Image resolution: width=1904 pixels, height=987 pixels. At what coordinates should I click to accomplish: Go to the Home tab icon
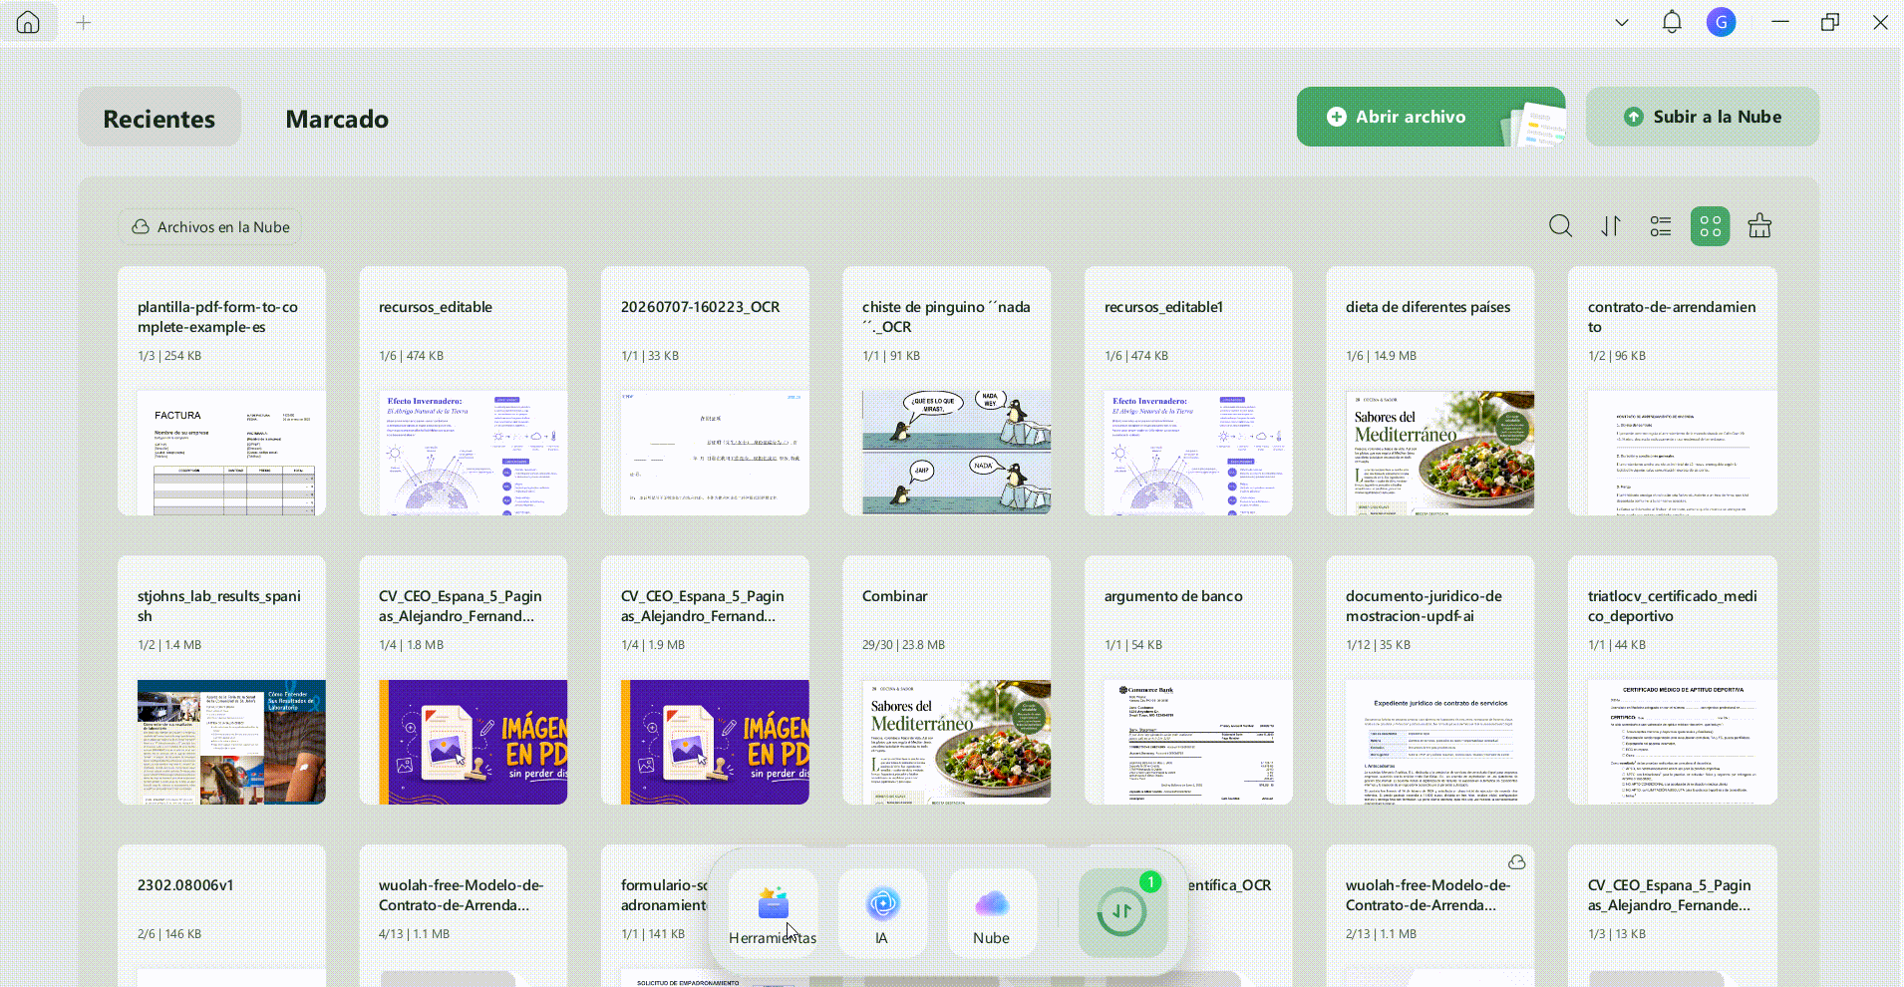pyautogui.click(x=28, y=22)
